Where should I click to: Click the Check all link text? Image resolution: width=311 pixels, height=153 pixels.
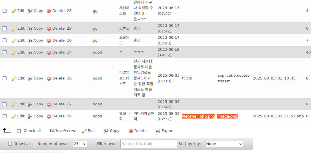tap(32, 131)
